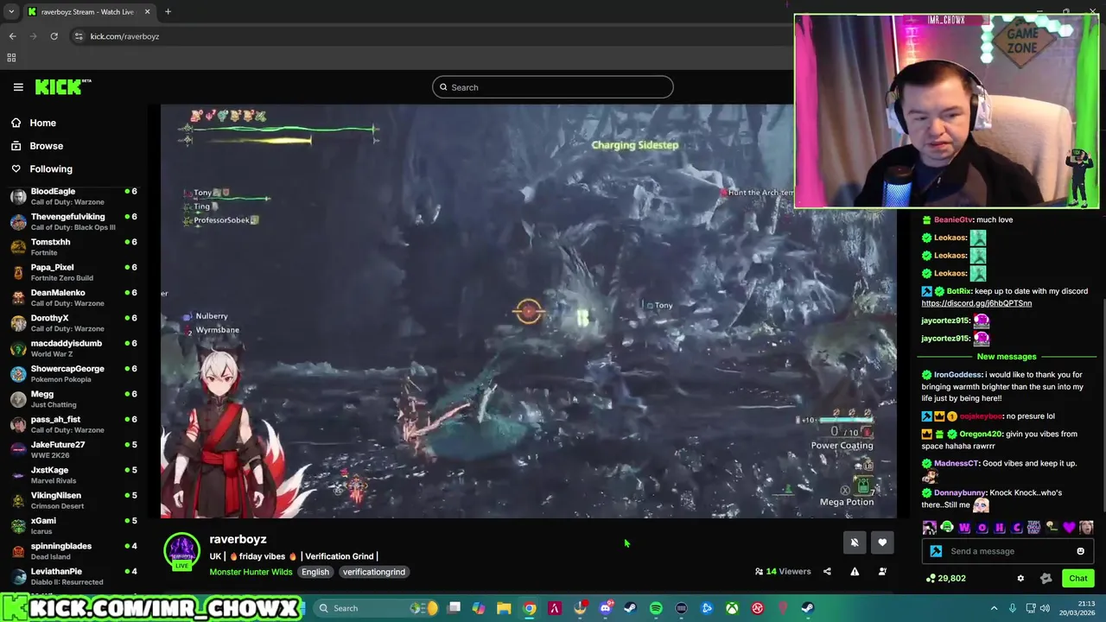Open the hamburger sidebar menu

pos(18,86)
